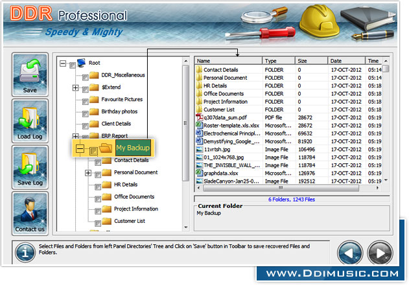Sort the file list by Type column
Screen dimensions: 409x285
click(x=279, y=61)
